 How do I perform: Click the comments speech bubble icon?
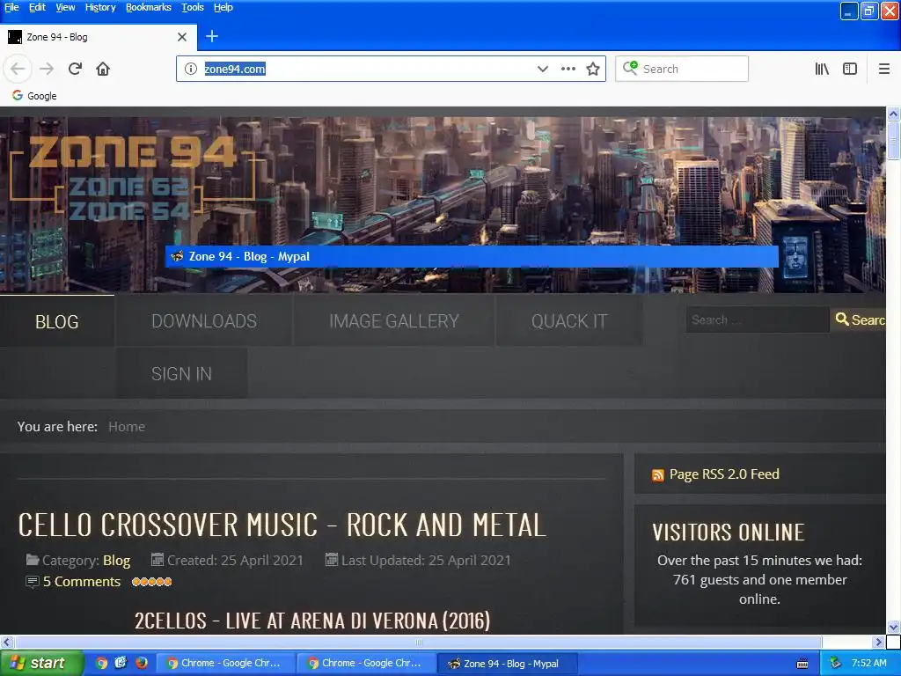[x=33, y=582]
